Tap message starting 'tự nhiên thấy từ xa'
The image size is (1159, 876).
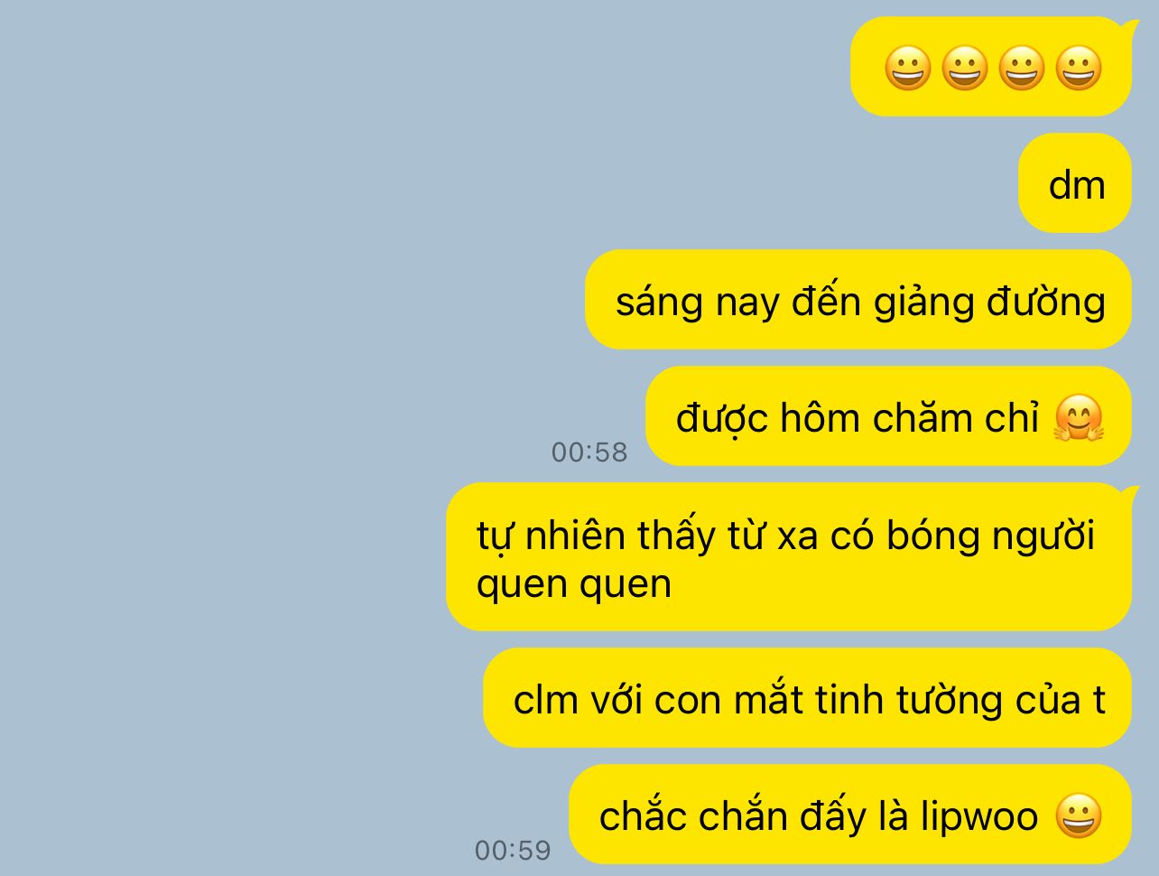[789, 557]
